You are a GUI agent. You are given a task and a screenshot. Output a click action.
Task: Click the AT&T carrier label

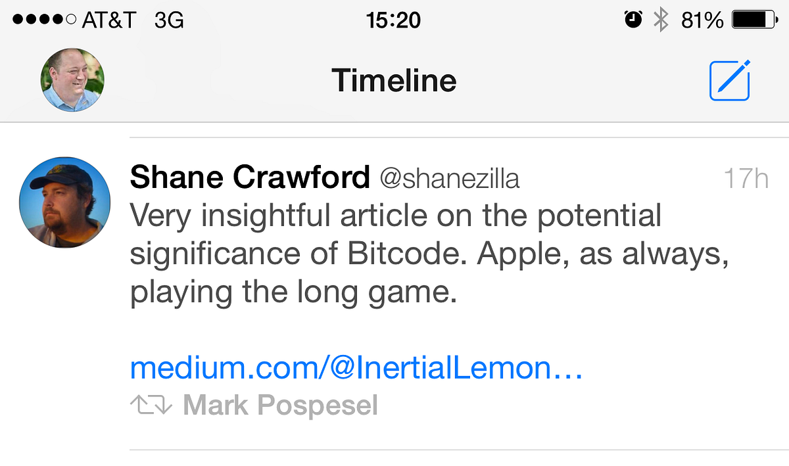pyautogui.click(x=108, y=20)
